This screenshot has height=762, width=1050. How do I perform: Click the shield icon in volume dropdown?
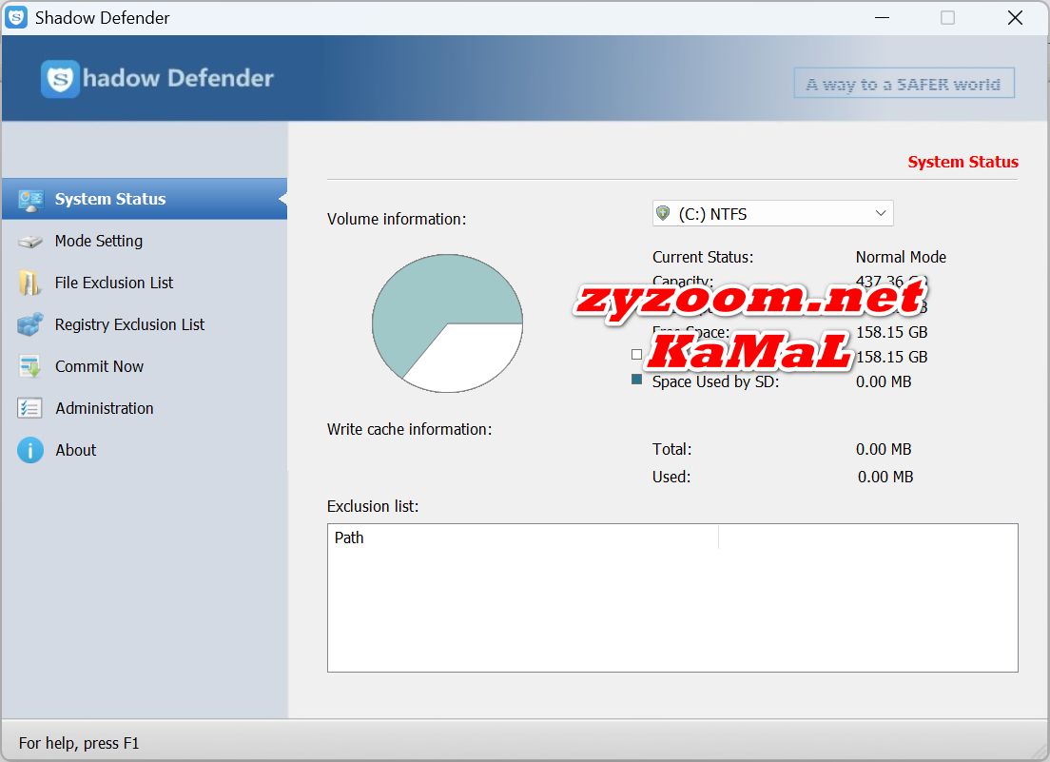pyautogui.click(x=663, y=214)
